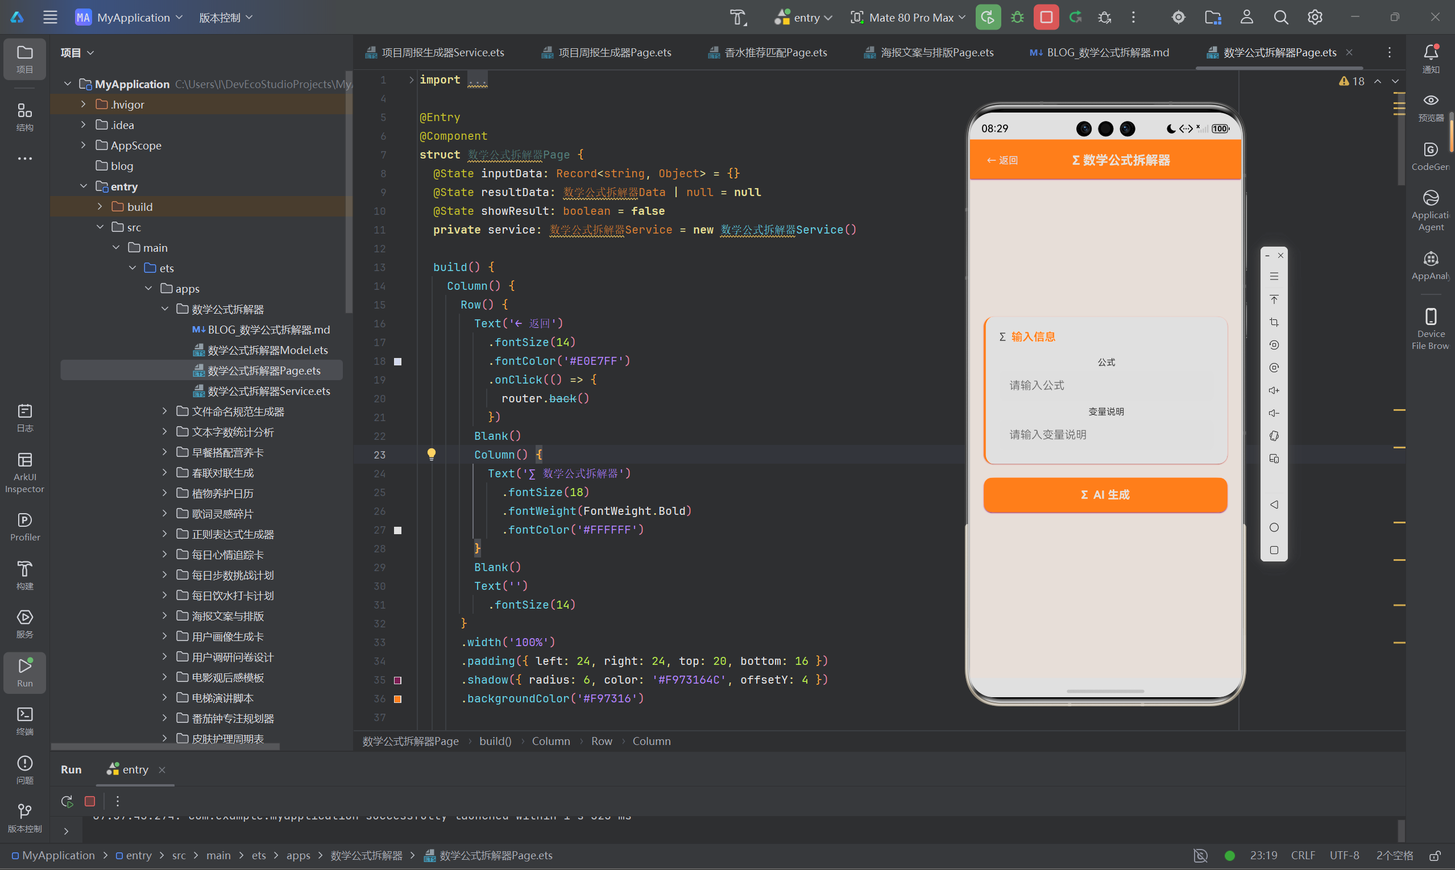Open Device File Browser panel
Image resolution: width=1455 pixels, height=870 pixels.
pyautogui.click(x=1431, y=329)
